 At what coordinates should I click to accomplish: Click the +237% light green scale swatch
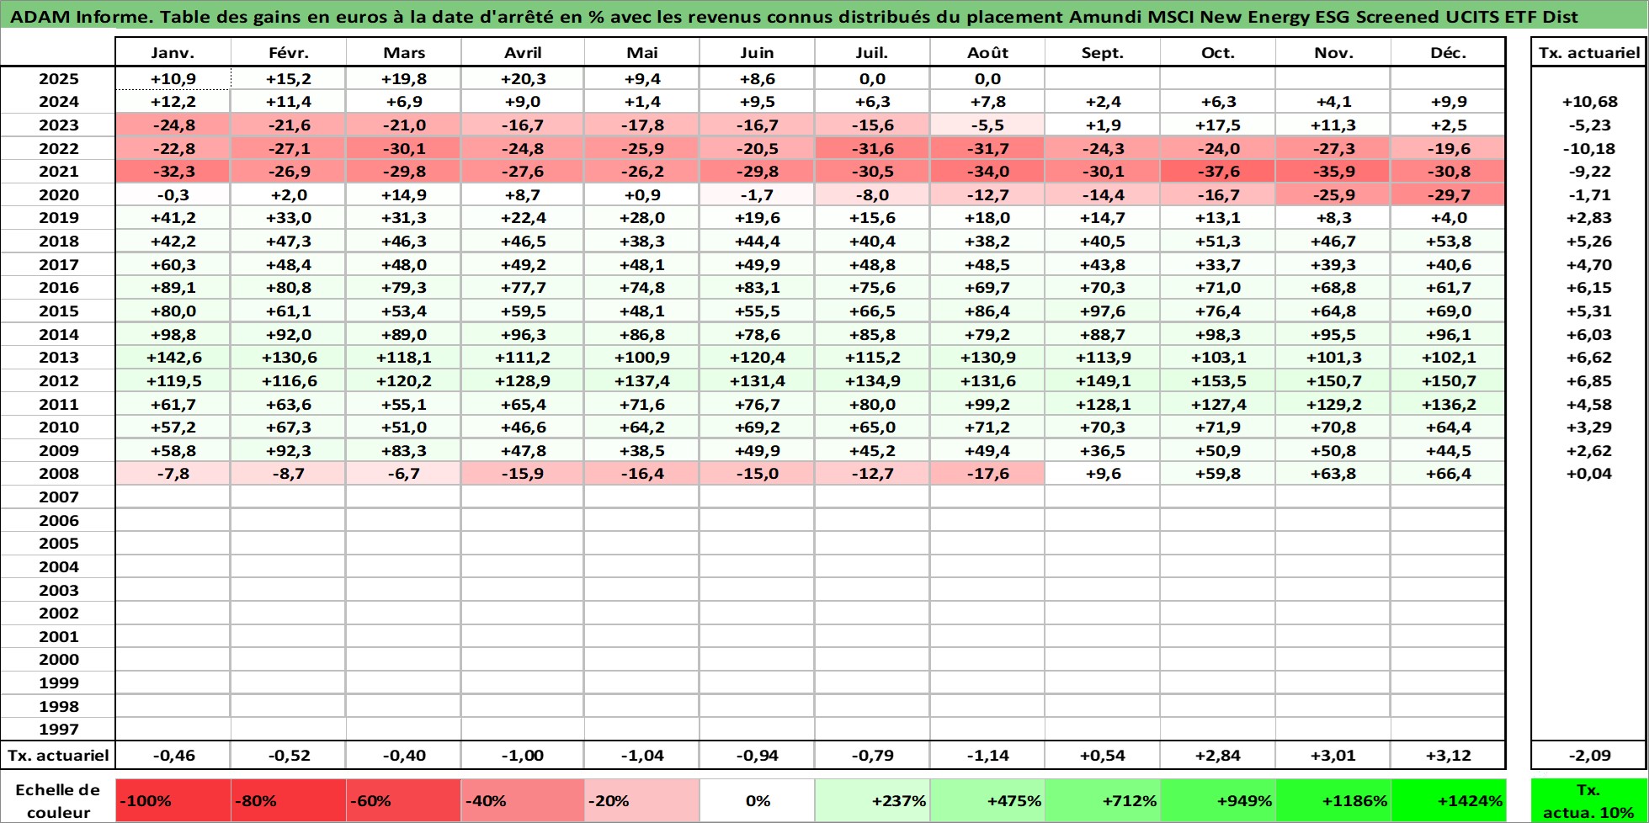(x=872, y=800)
